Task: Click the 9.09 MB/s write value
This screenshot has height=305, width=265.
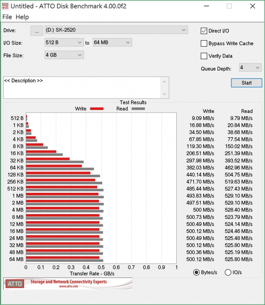Action: click(x=203, y=118)
